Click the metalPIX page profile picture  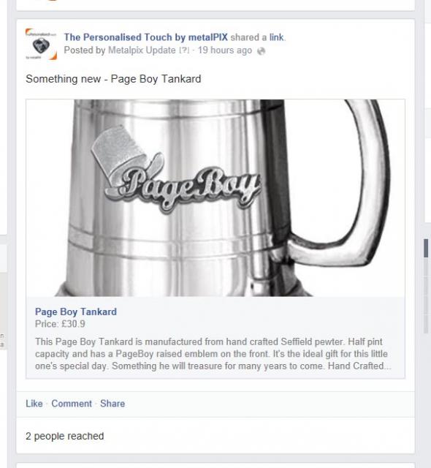pyautogui.click(x=41, y=44)
